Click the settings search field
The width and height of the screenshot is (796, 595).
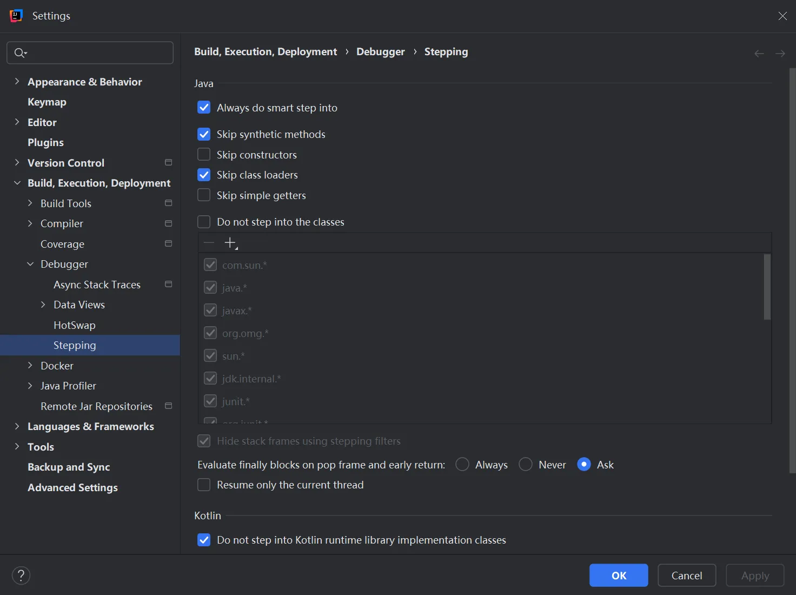pyautogui.click(x=97, y=53)
